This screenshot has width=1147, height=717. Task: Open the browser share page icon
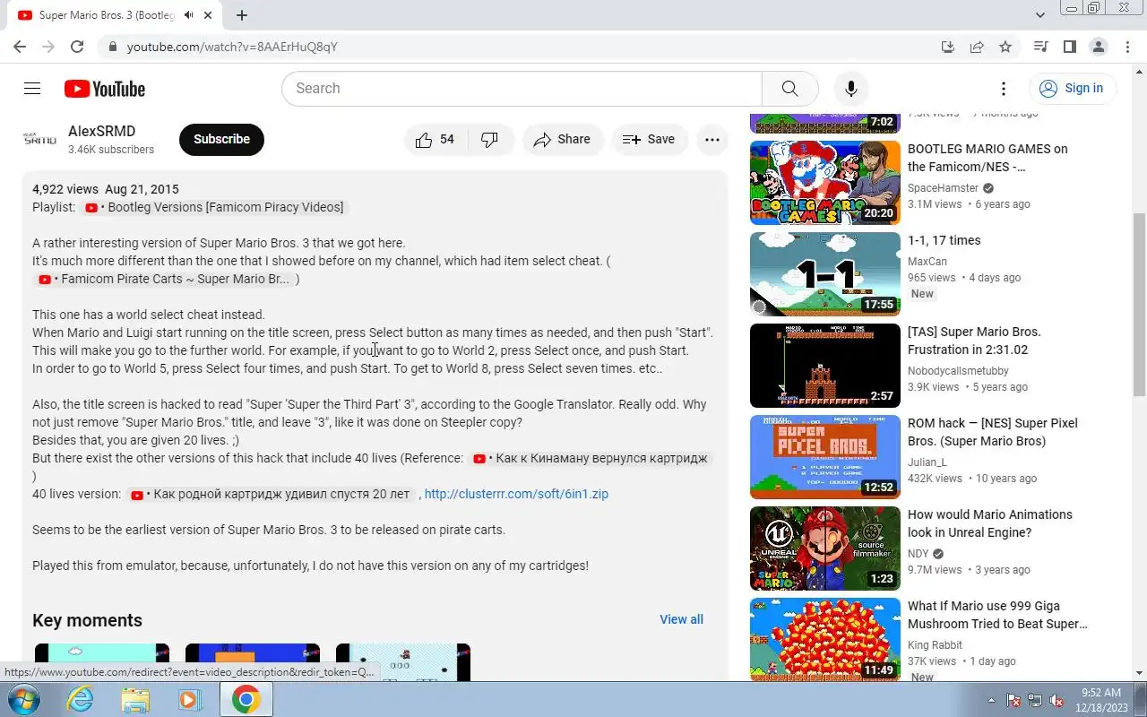[x=977, y=47]
